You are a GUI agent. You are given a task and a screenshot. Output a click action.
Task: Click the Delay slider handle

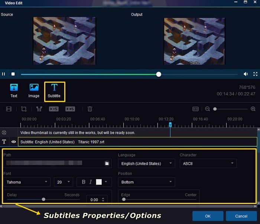pyautogui.click(x=43, y=199)
